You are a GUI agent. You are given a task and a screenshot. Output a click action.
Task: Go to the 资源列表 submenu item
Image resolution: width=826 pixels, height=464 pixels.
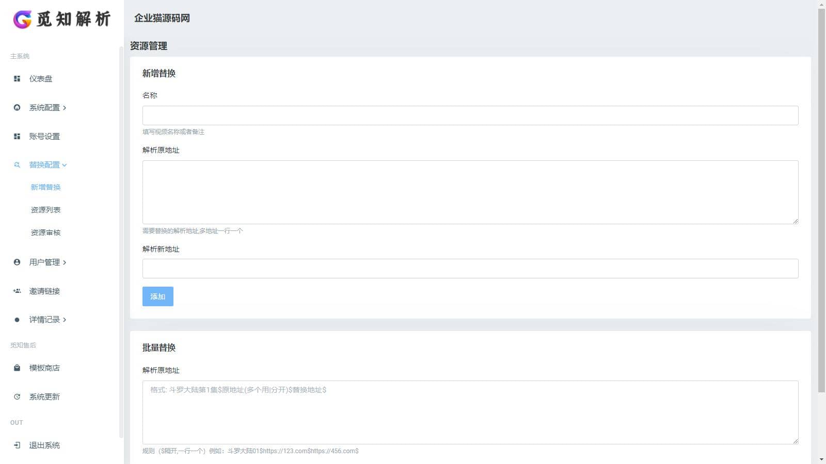pyautogui.click(x=45, y=210)
